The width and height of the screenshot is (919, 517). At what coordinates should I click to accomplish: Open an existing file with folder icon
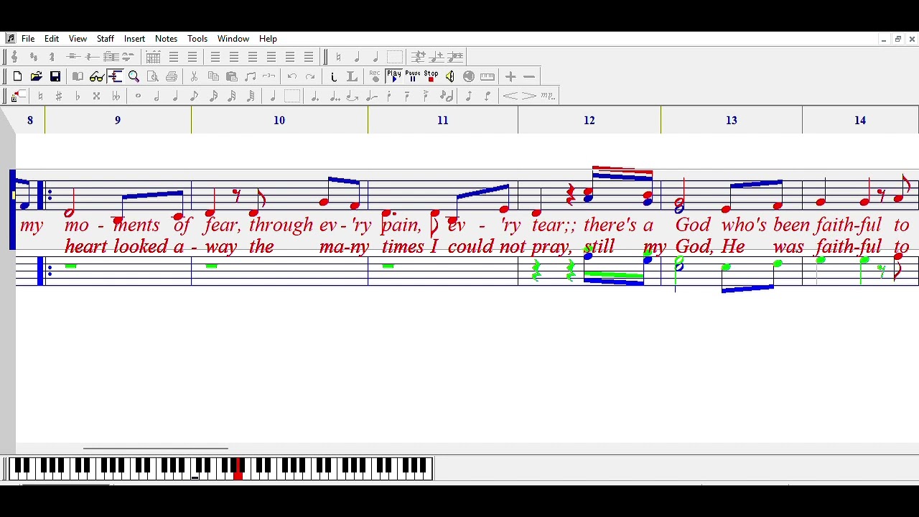(36, 77)
